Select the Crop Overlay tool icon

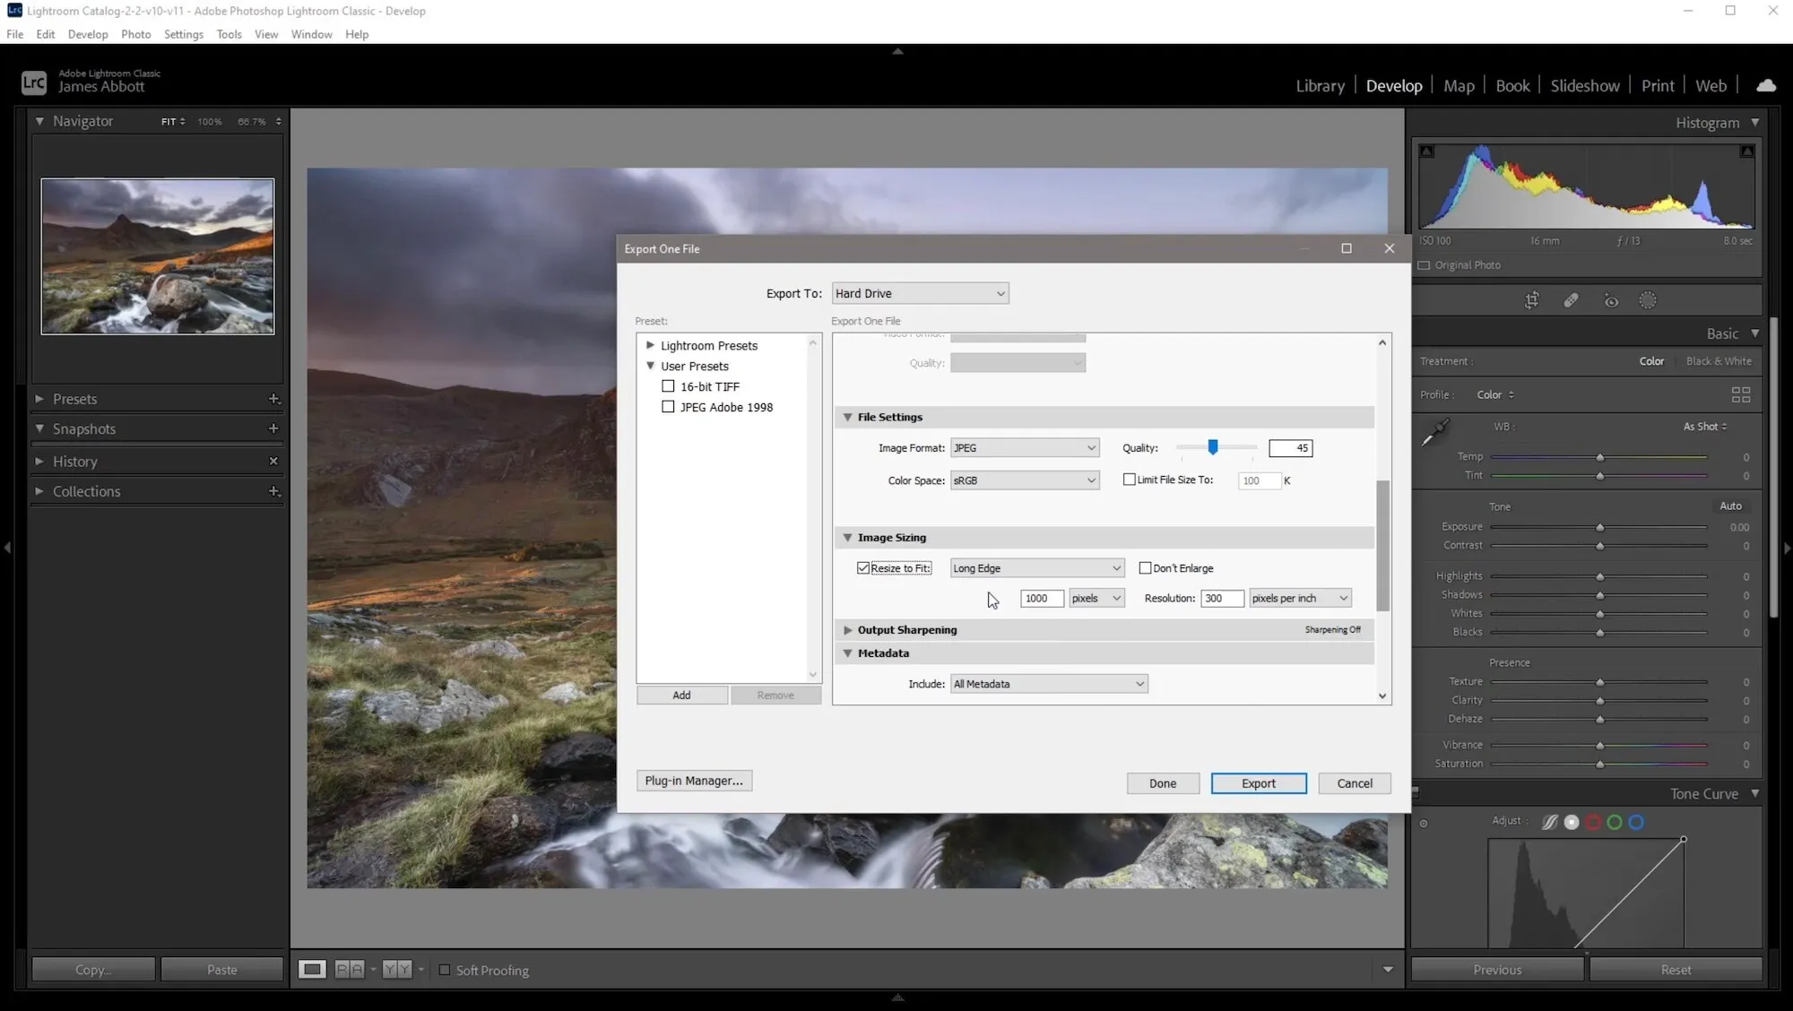(x=1532, y=301)
